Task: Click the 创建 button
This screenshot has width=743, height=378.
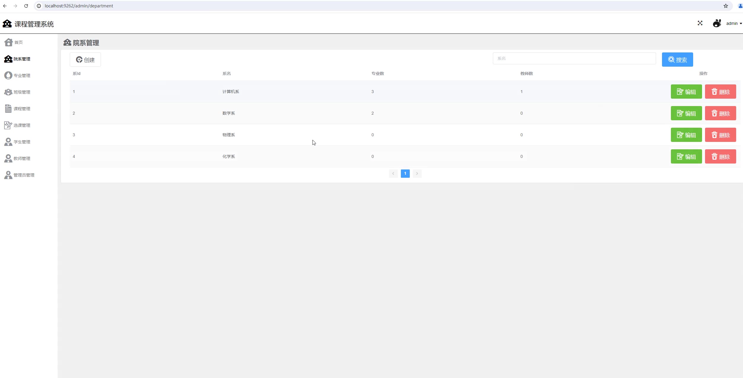Action: [x=85, y=60]
